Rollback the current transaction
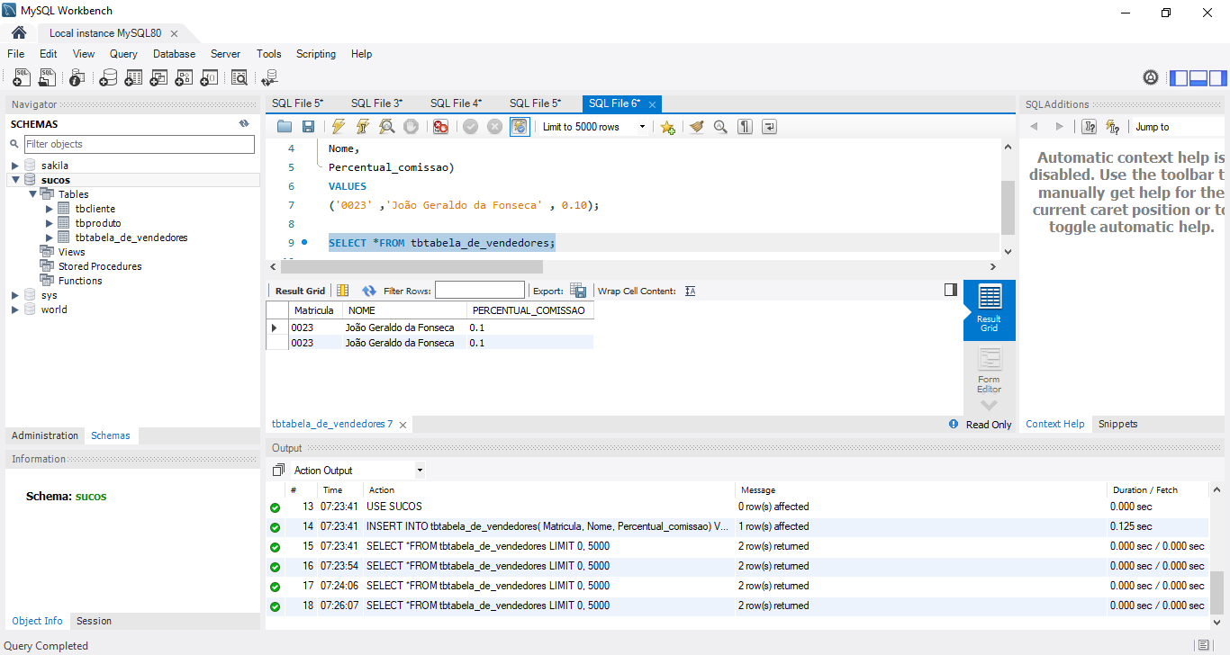The image size is (1230, 655). pyautogui.click(x=494, y=127)
